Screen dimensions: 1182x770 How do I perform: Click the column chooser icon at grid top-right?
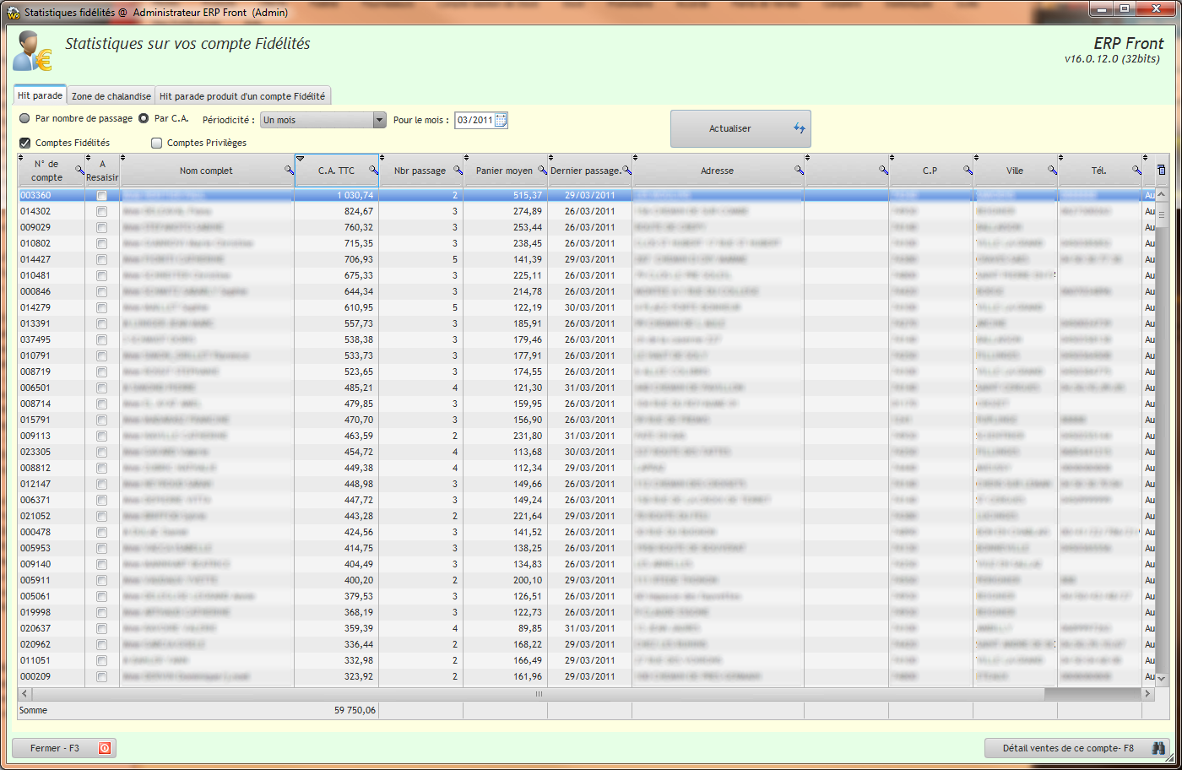(x=1161, y=171)
